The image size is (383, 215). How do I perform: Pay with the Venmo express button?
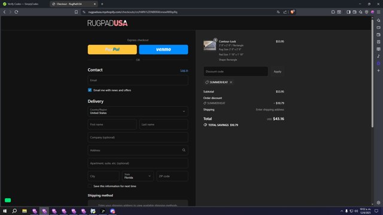click(x=163, y=50)
